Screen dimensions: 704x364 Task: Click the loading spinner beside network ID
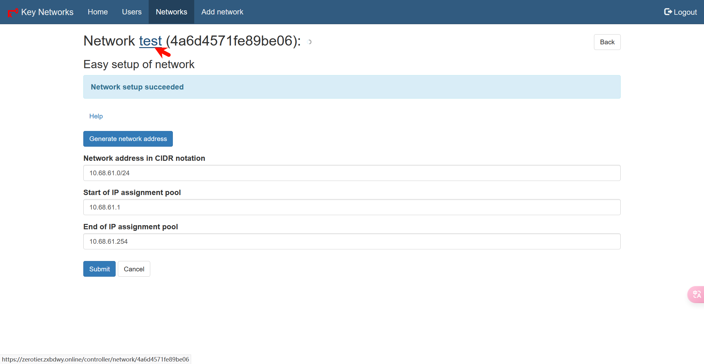coord(310,42)
